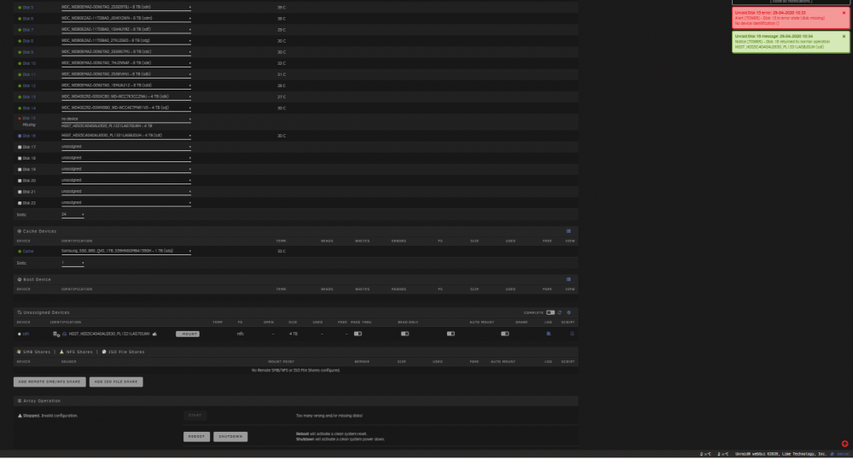Click the 'Too many wrong and/or missing disks!' message

pos(329,416)
